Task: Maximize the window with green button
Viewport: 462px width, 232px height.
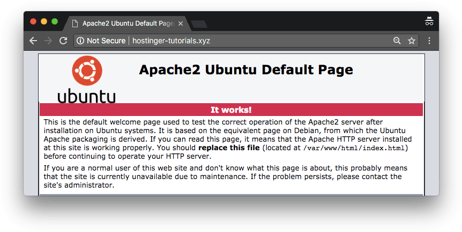Action: (55, 21)
